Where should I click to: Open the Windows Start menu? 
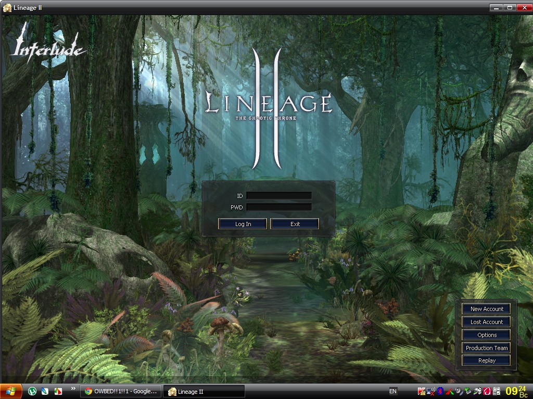click(x=11, y=391)
